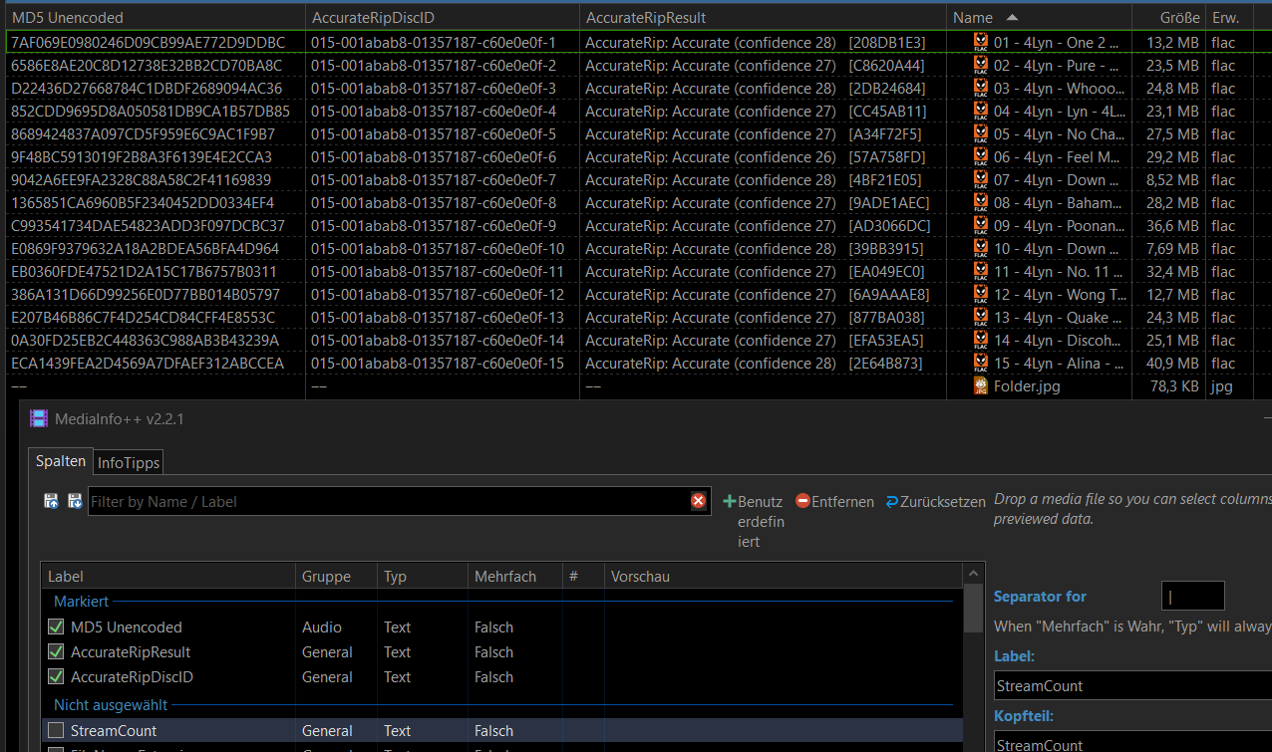Uncheck the MD5 Unencoded checkbox

56,627
